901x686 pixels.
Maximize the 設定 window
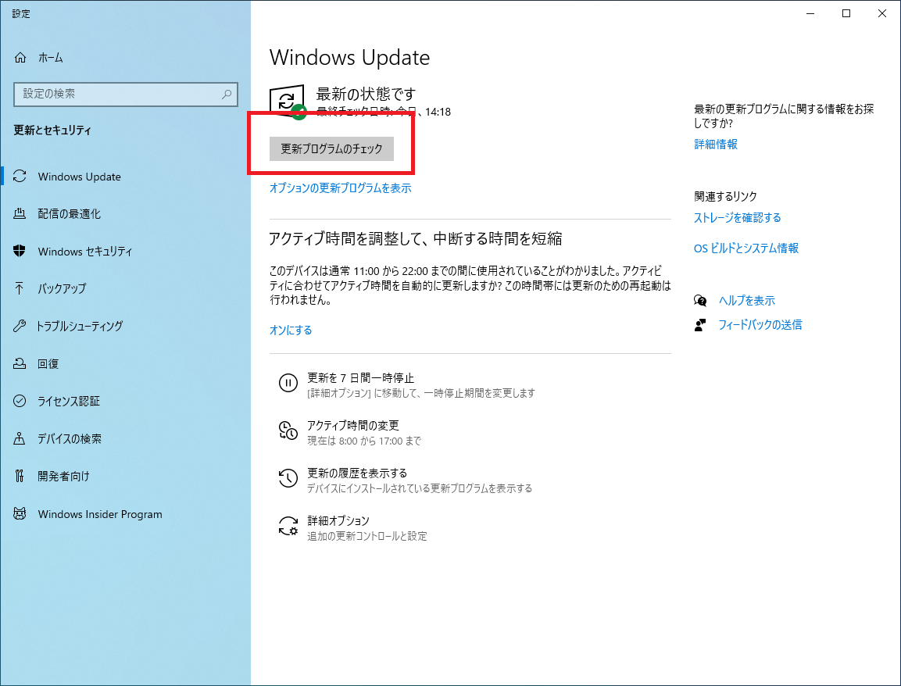point(846,13)
